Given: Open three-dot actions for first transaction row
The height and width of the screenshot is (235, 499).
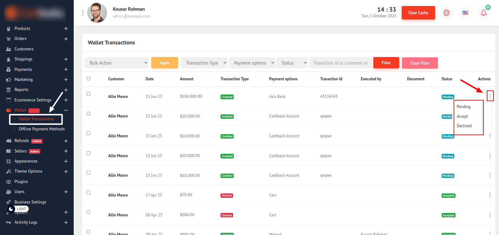Looking at the screenshot, I should (x=490, y=96).
